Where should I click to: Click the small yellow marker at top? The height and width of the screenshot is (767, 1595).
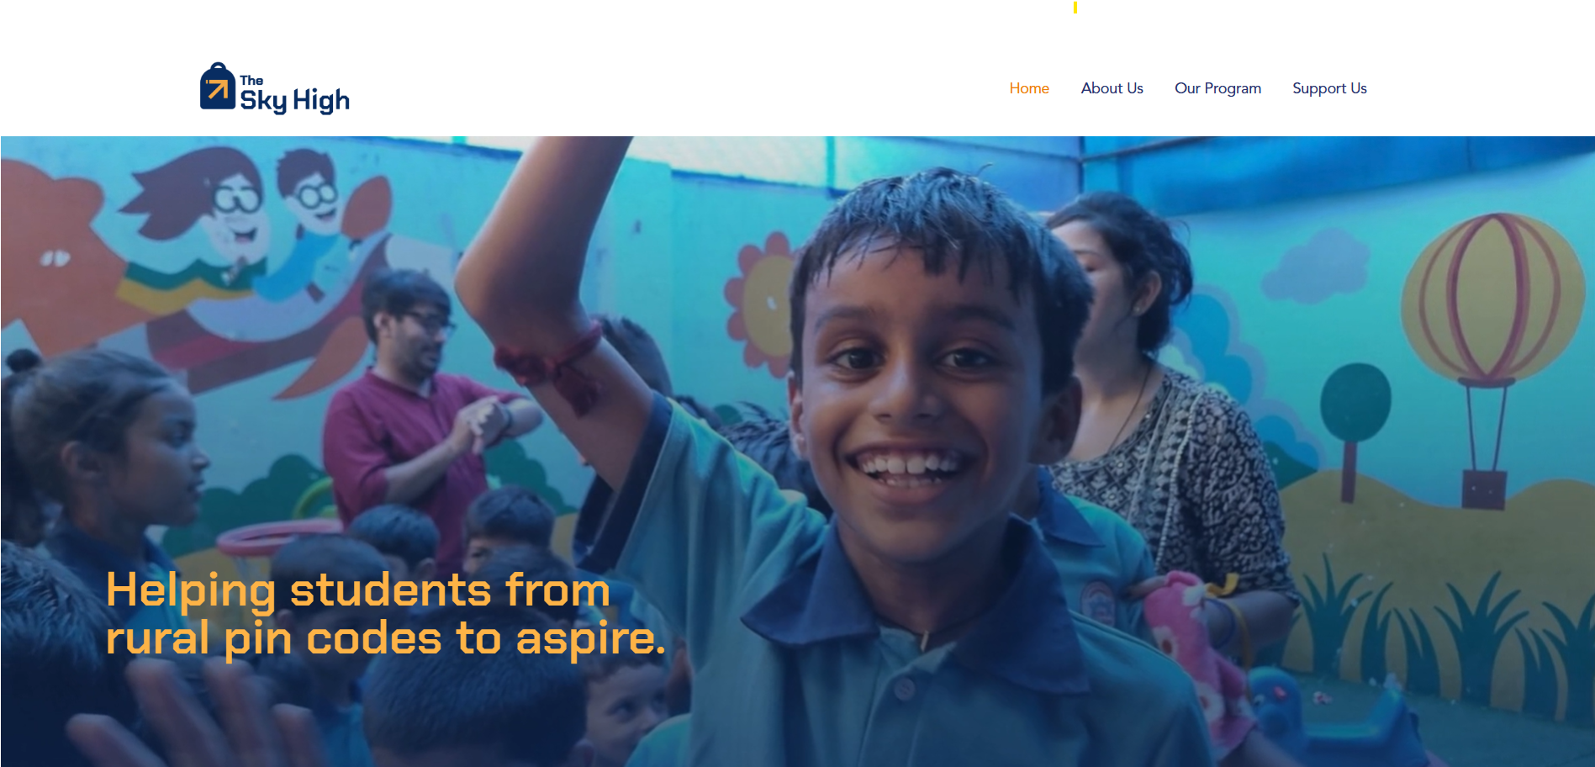[x=1075, y=7]
